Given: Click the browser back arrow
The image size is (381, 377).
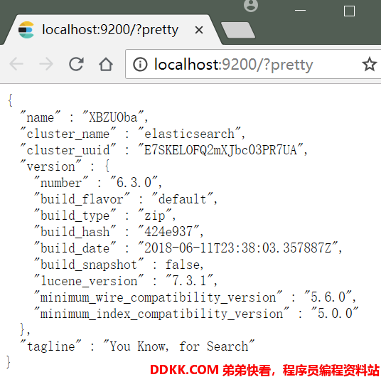Looking at the screenshot, I should coord(16,64).
